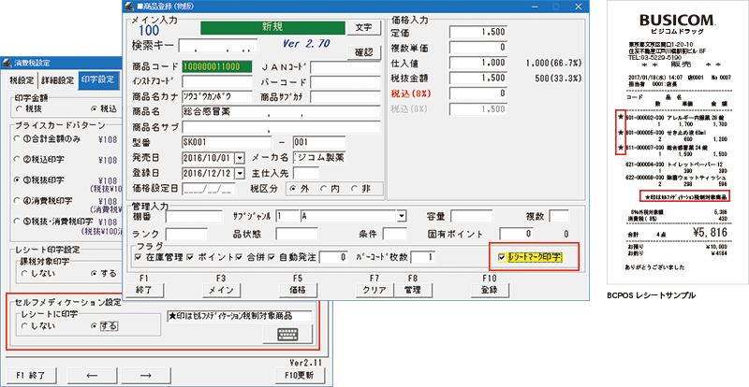Click the right arrow navigation button
749x387 pixels.
pyautogui.click(x=171, y=375)
